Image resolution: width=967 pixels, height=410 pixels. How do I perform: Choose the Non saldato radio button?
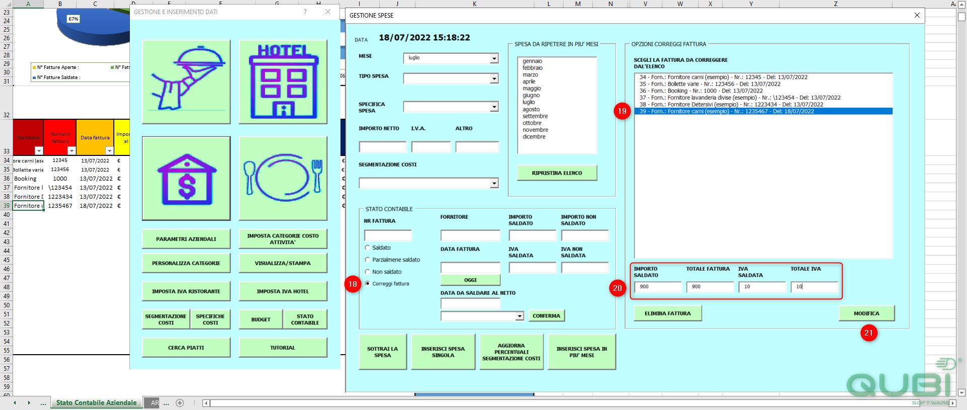pos(368,272)
